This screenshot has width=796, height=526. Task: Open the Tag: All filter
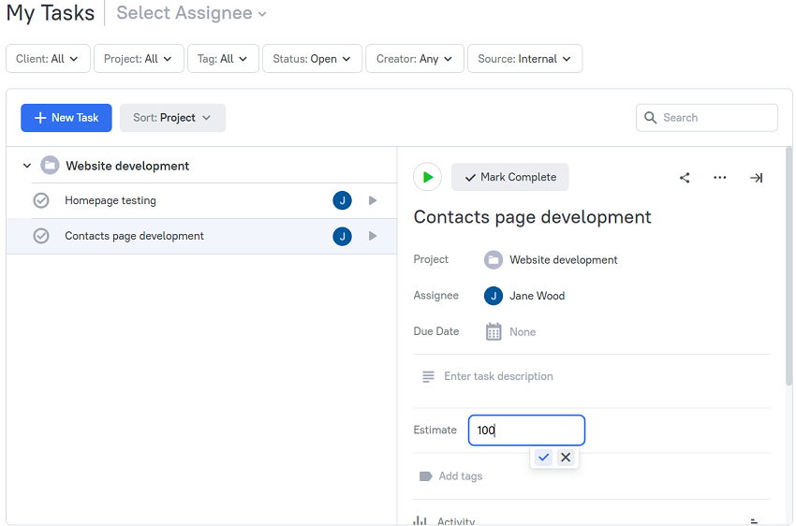(x=223, y=59)
